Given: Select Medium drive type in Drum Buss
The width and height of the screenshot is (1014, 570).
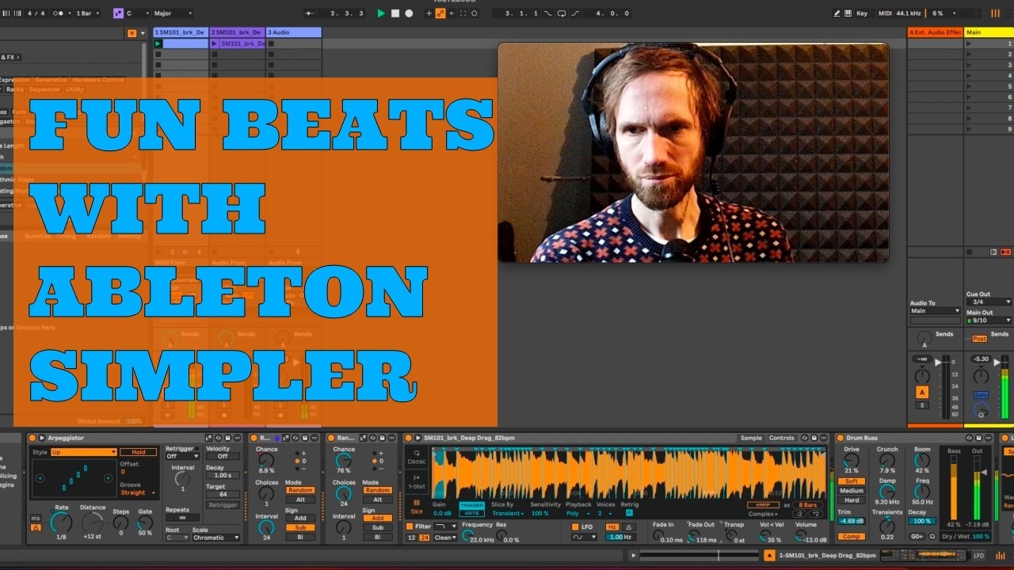Looking at the screenshot, I should [851, 491].
